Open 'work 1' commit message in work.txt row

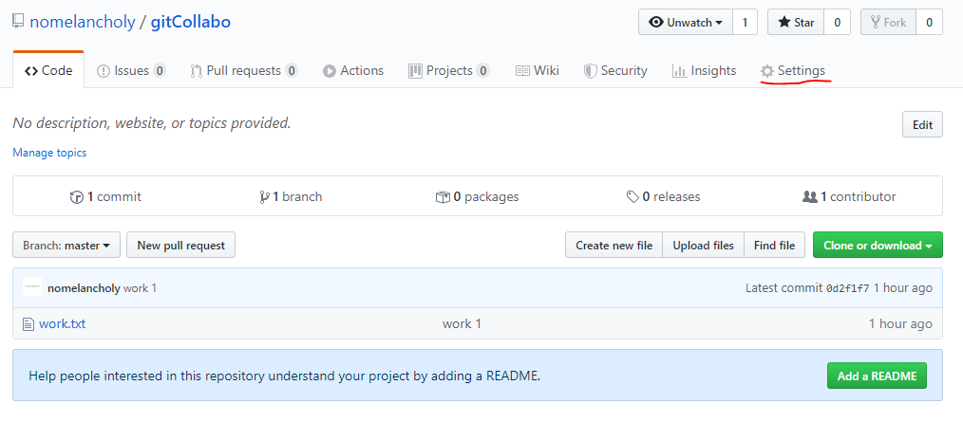(x=462, y=323)
